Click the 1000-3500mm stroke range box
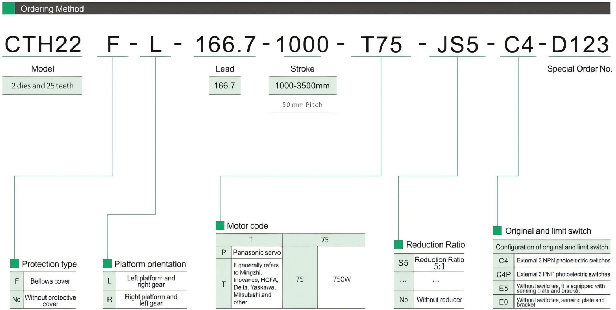The image size is (616, 310). click(302, 86)
